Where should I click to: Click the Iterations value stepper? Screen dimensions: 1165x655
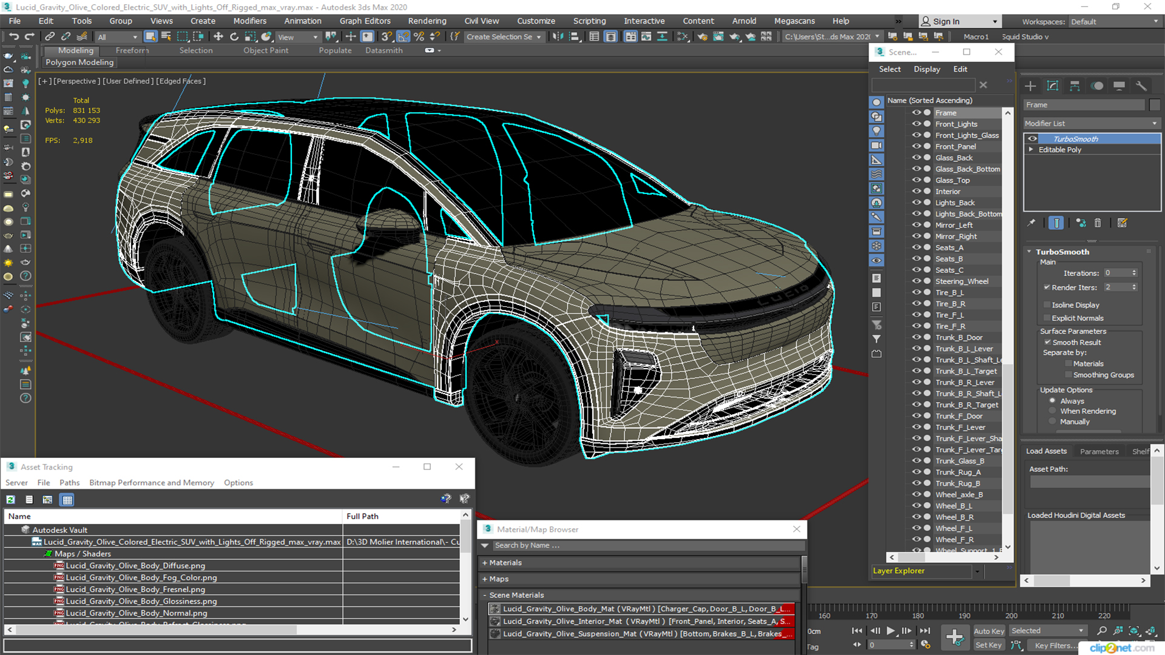(x=1134, y=273)
